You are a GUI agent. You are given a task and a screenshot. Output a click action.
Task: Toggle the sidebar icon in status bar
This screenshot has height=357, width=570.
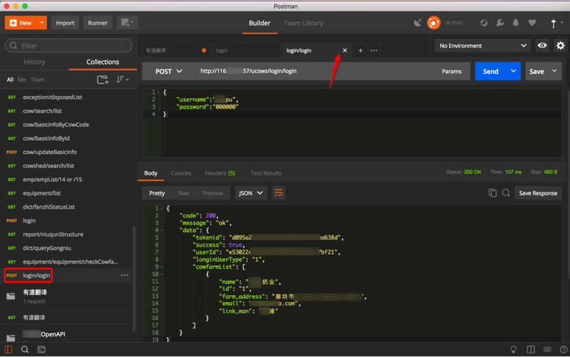point(9,349)
